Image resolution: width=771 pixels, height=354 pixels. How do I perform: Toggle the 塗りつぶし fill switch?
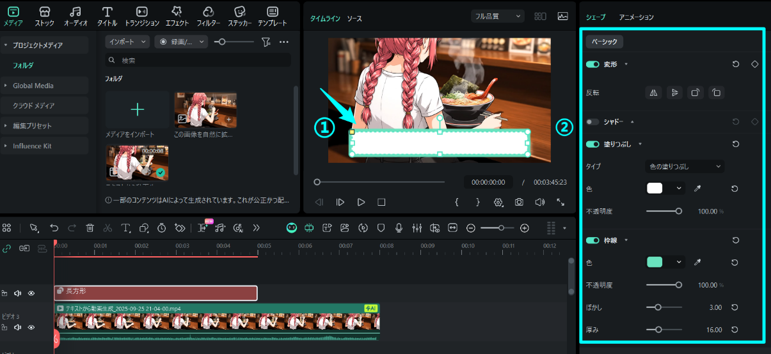coord(592,144)
